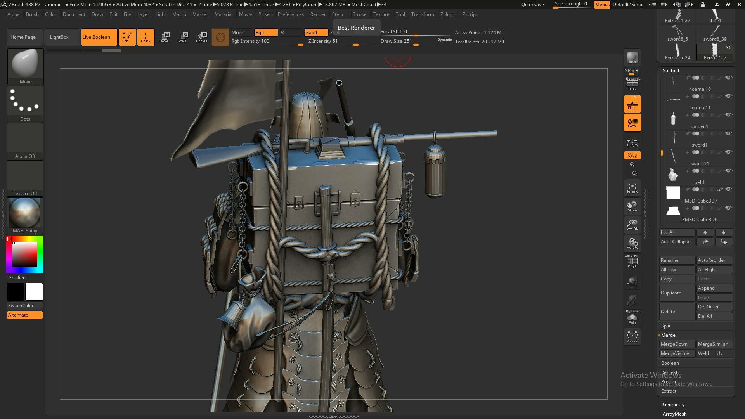Open the Zplugin menu
This screenshot has height=419, width=745.
pos(448,14)
